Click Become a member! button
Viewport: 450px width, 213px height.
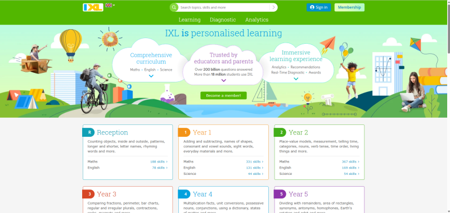pos(223,95)
